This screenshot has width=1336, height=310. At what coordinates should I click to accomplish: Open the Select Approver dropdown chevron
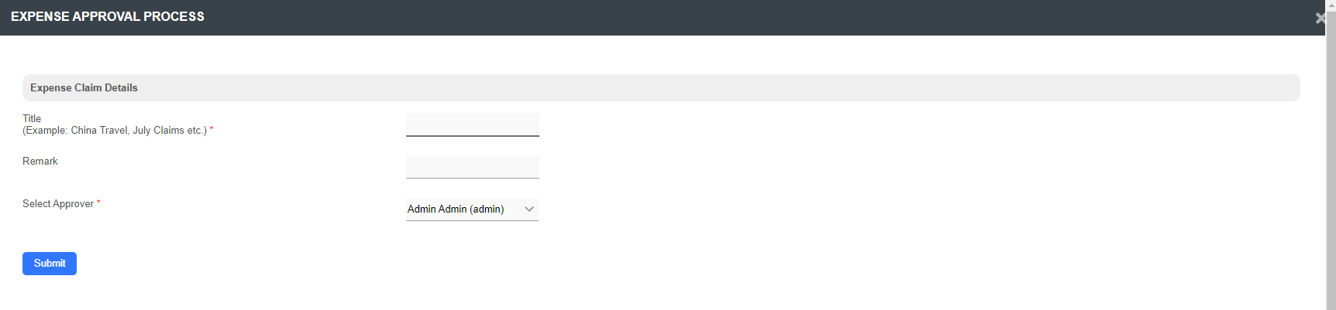pos(529,210)
